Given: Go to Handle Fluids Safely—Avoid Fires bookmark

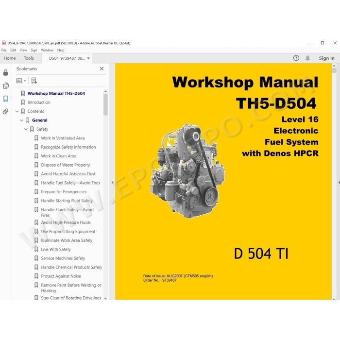Looking at the screenshot, I should click(x=67, y=212).
